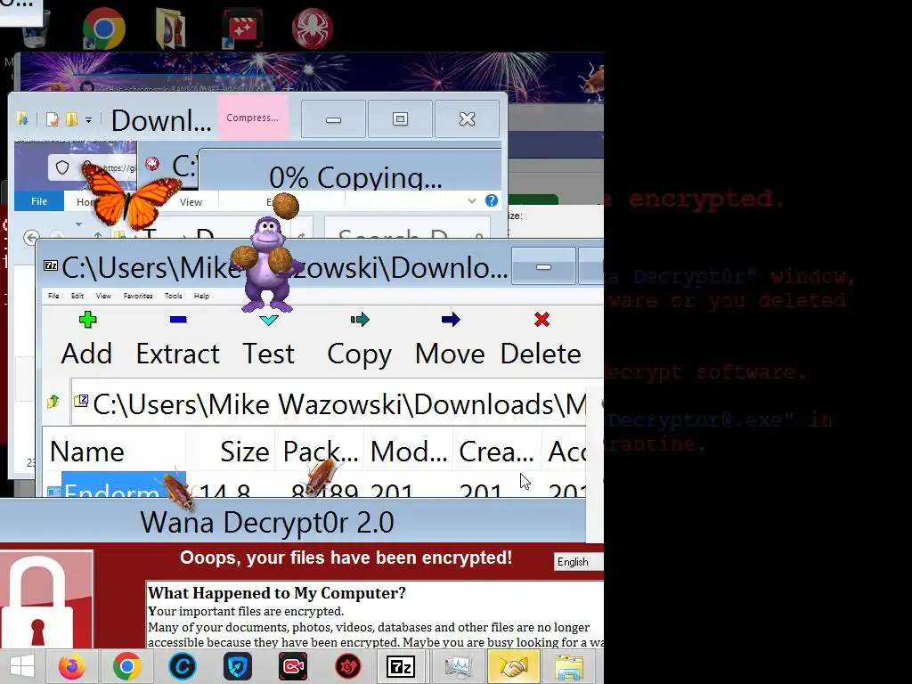
Task: Open the quick access toolbar dropdown arrow
Action: click(x=88, y=120)
